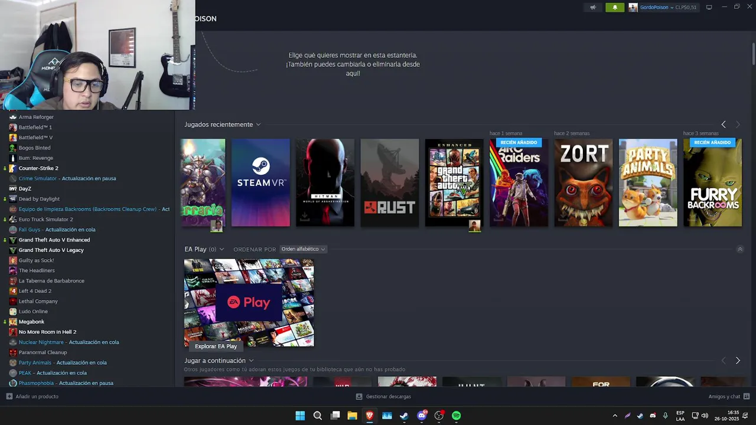The image size is (756, 425).
Task: Open the ARC Raiders game cover
Action: (x=519, y=182)
